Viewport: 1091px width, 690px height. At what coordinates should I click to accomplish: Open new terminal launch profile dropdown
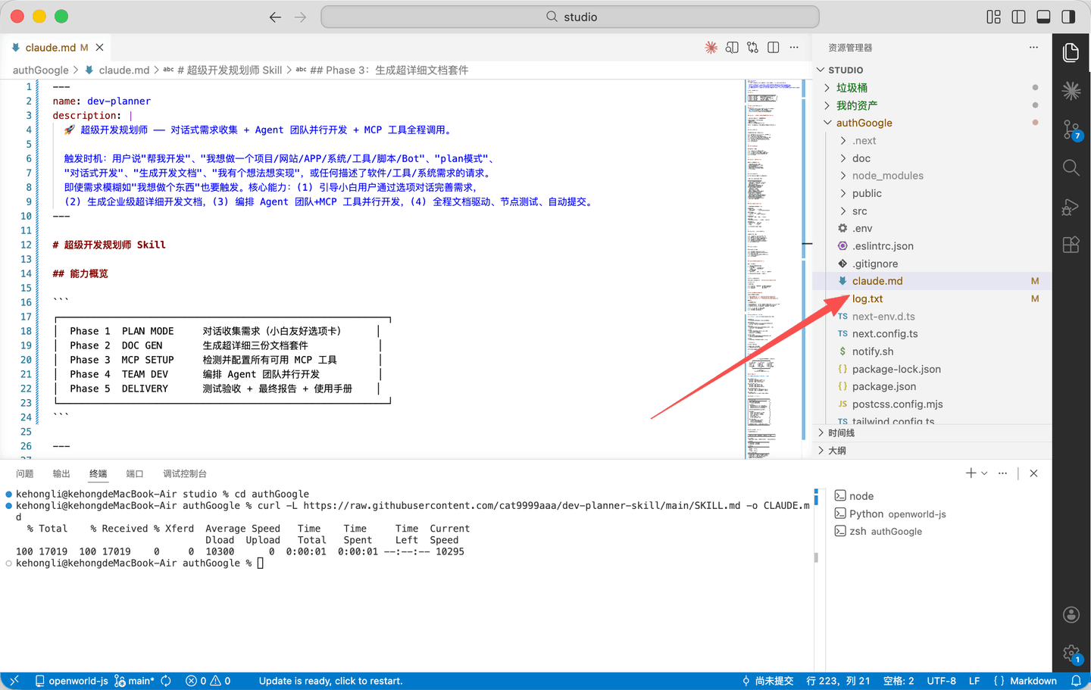(x=984, y=473)
